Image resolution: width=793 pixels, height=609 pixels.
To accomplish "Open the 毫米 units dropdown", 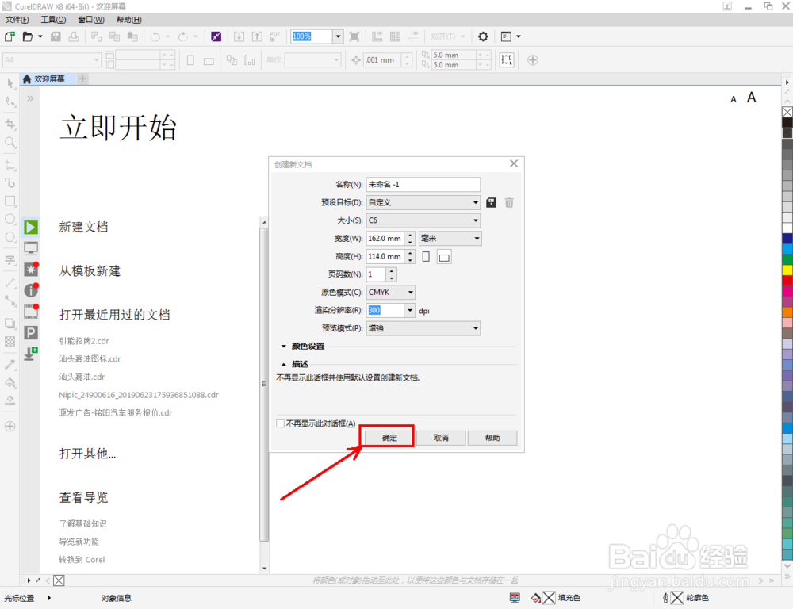I will [x=450, y=238].
